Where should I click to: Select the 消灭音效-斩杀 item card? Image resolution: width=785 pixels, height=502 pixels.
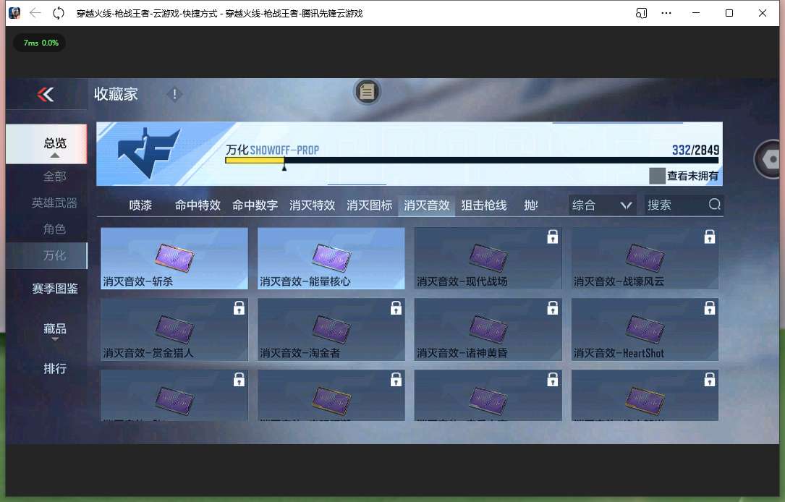[174, 258]
